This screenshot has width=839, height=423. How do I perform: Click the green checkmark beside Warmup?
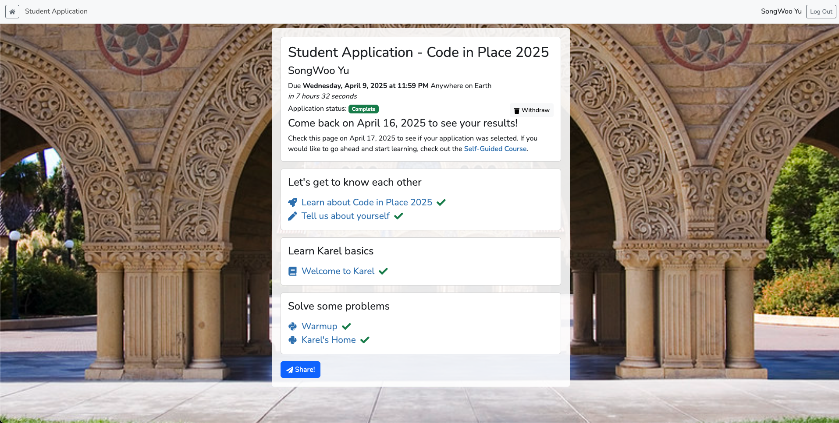tap(346, 326)
